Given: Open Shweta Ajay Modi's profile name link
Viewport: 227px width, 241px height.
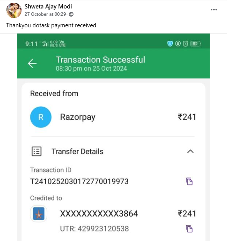Looking at the screenshot, I should click(48, 7).
